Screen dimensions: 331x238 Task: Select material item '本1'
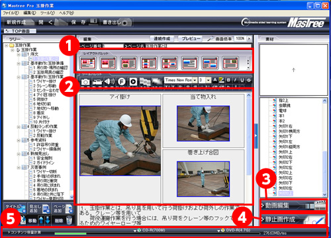281,116
